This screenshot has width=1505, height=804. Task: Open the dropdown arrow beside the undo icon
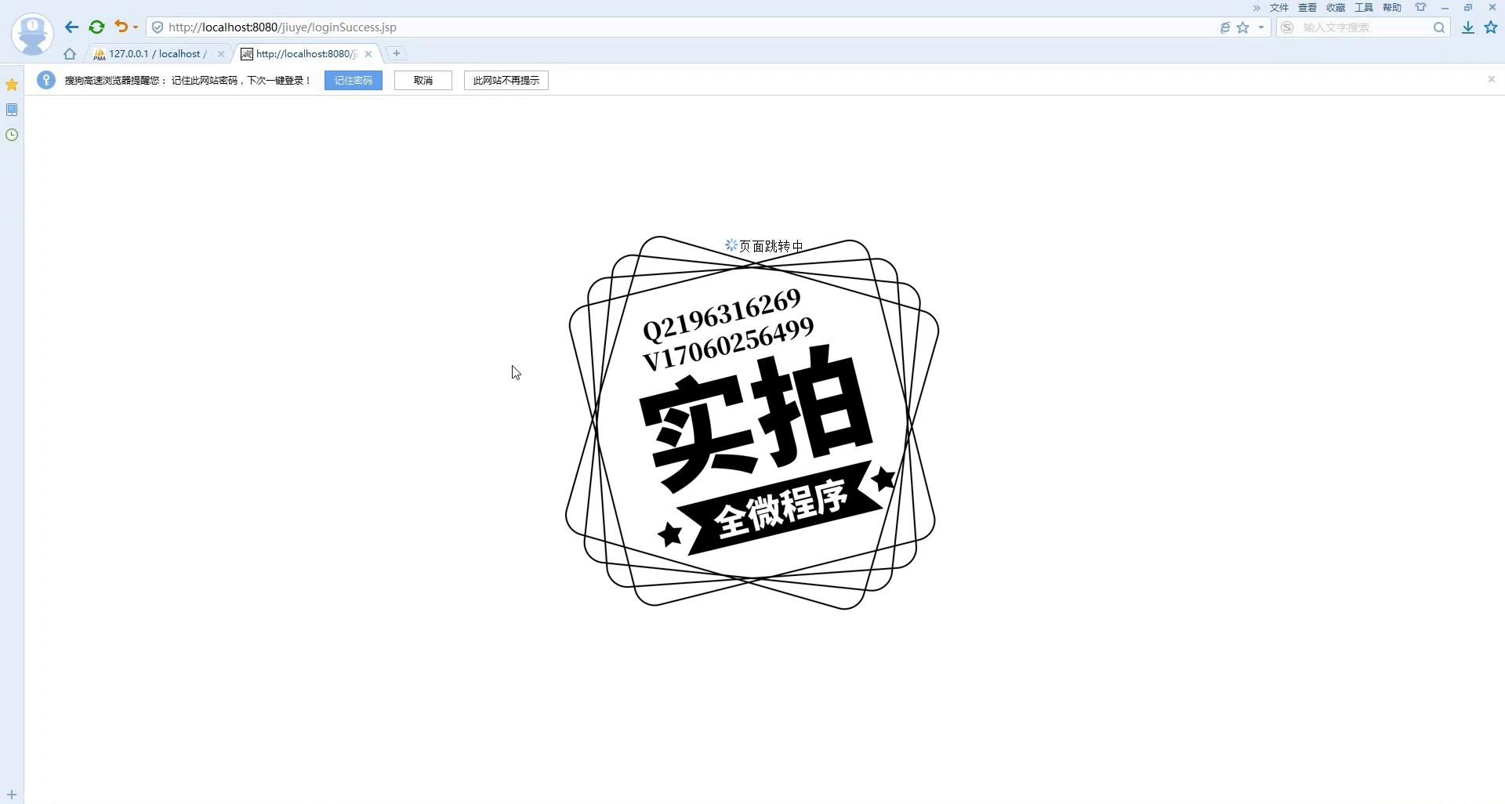click(x=136, y=27)
